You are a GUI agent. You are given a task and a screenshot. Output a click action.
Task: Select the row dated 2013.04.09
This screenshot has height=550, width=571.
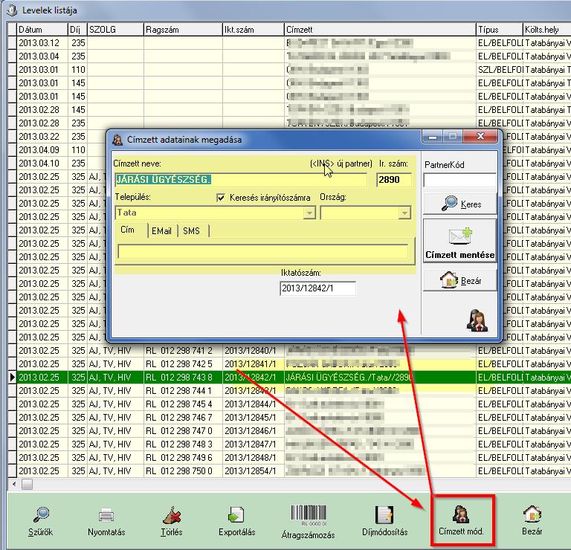tap(57, 150)
